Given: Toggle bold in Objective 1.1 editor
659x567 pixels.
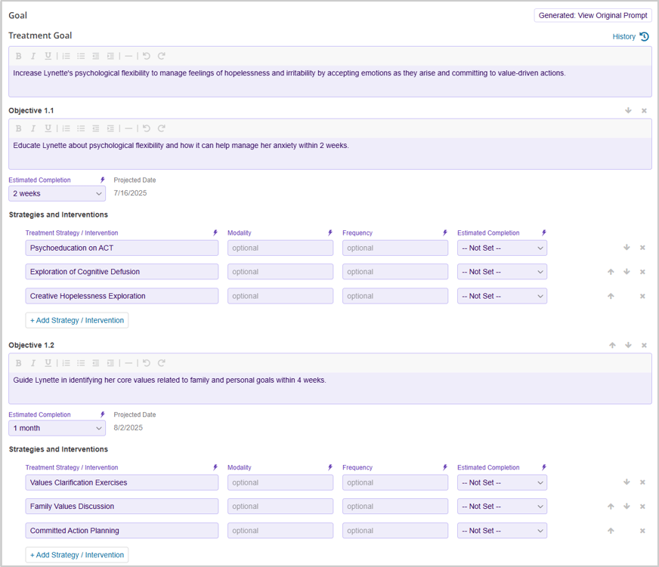Looking at the screenshot, I should point(18,128).
